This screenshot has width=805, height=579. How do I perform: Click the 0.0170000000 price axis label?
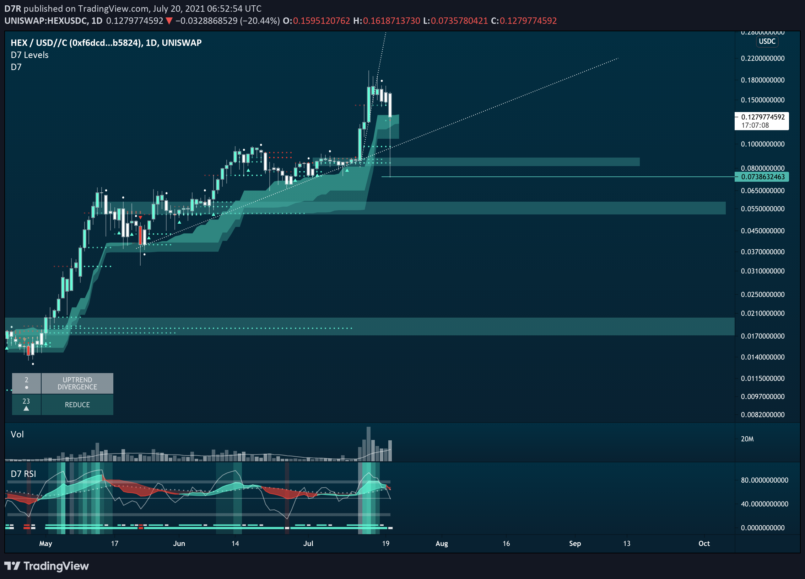(763, 336)
